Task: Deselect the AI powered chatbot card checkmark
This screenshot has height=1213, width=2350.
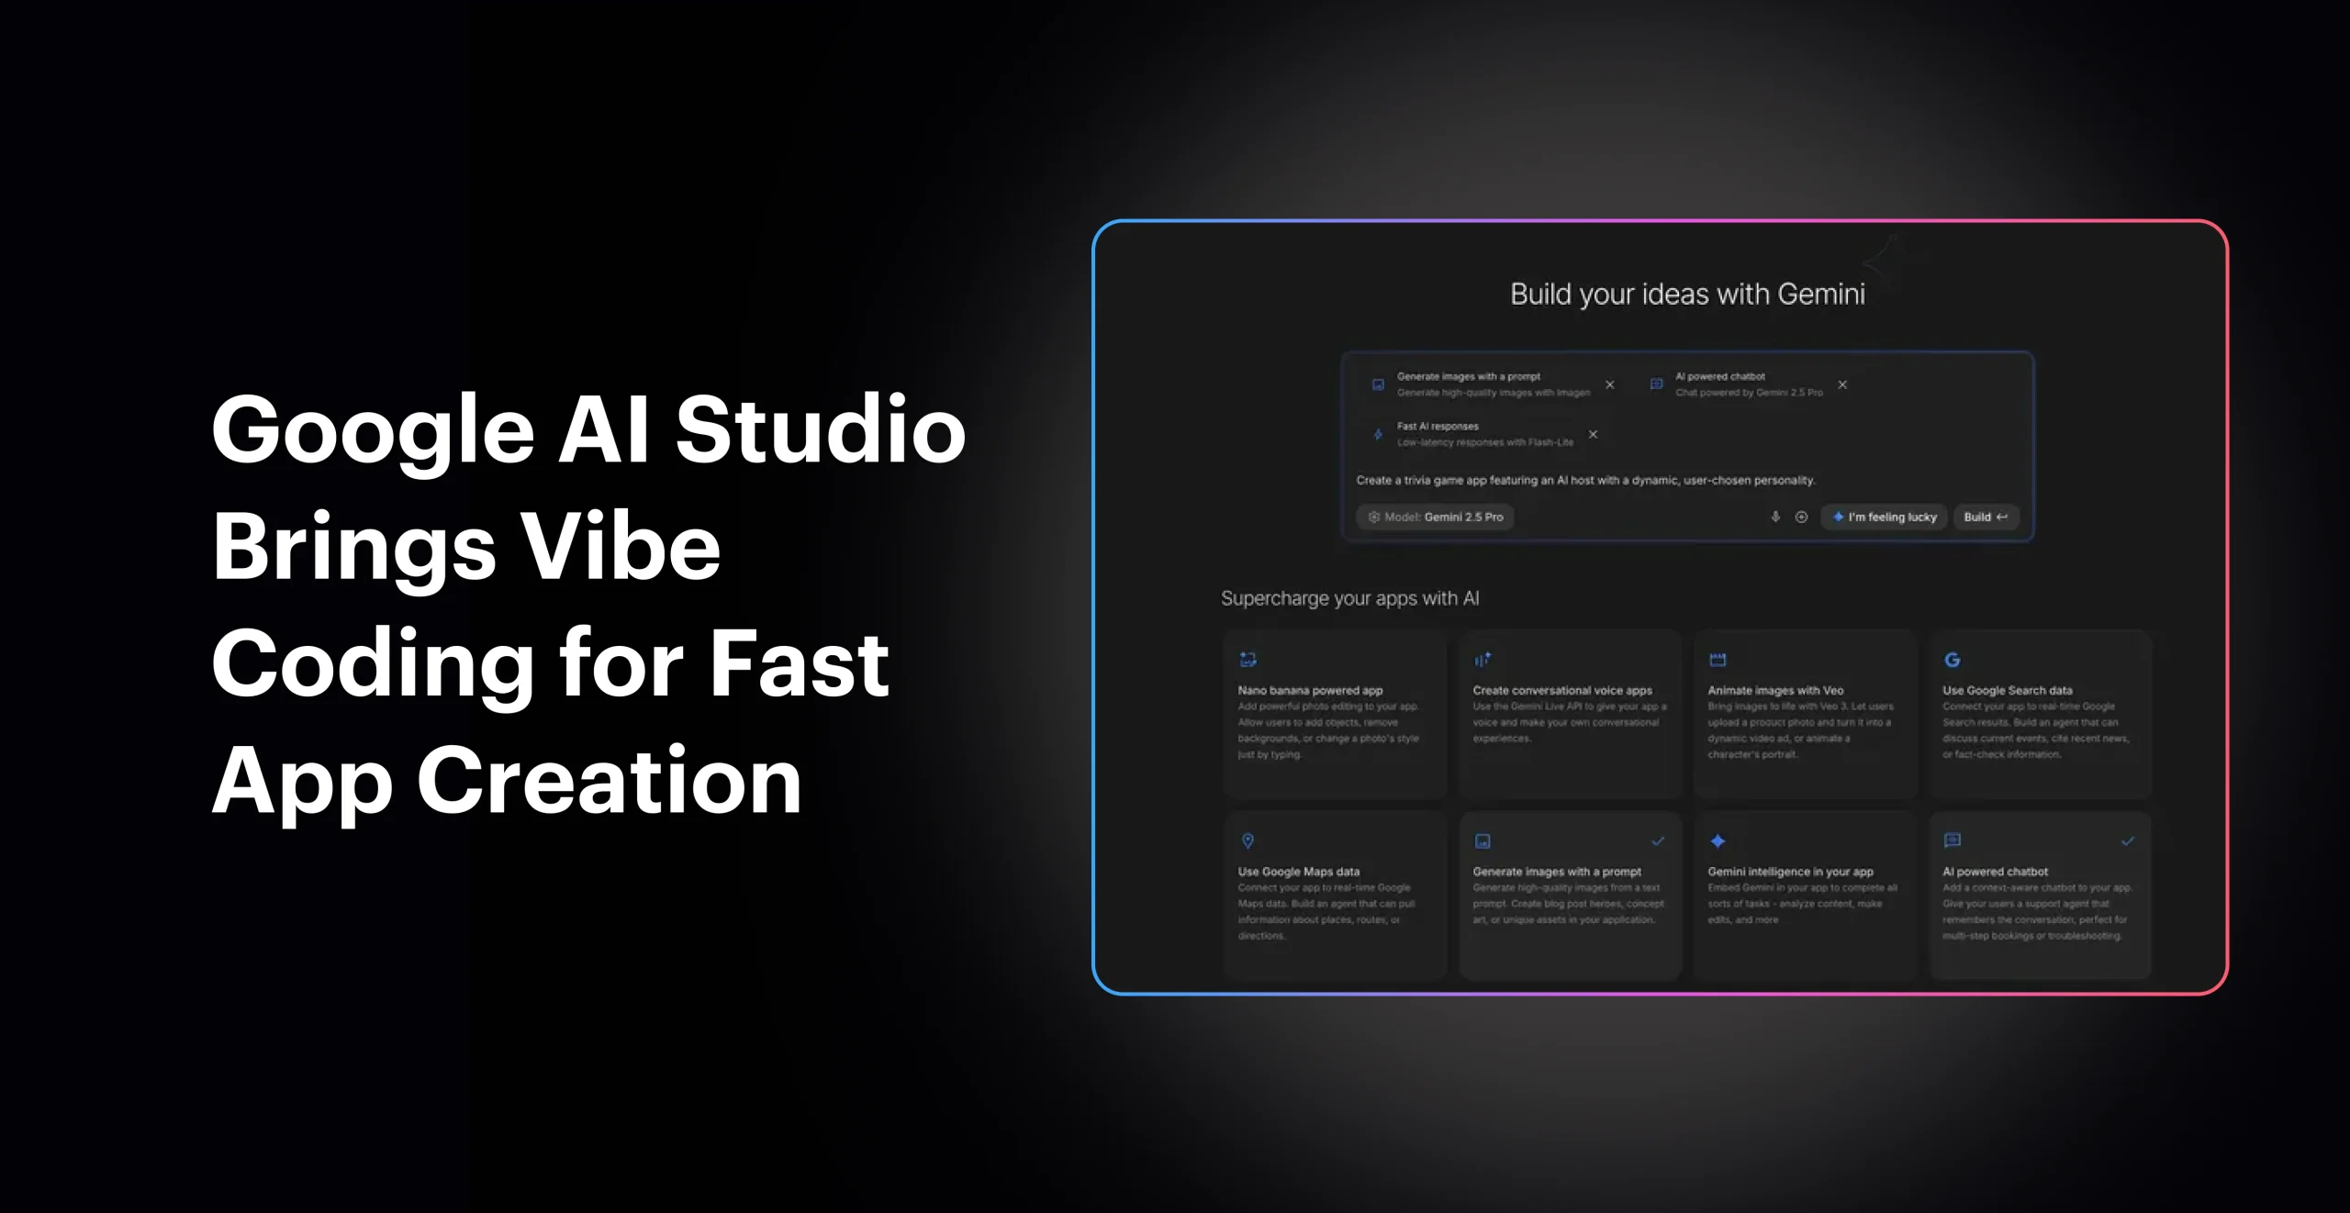Action: coord(2128,840)
